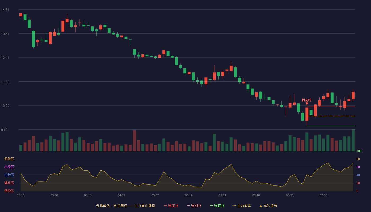Viewport: 371px width, 212px height.
Task: Click the 04-22 date axis label
Action: [x=121, y=195]
